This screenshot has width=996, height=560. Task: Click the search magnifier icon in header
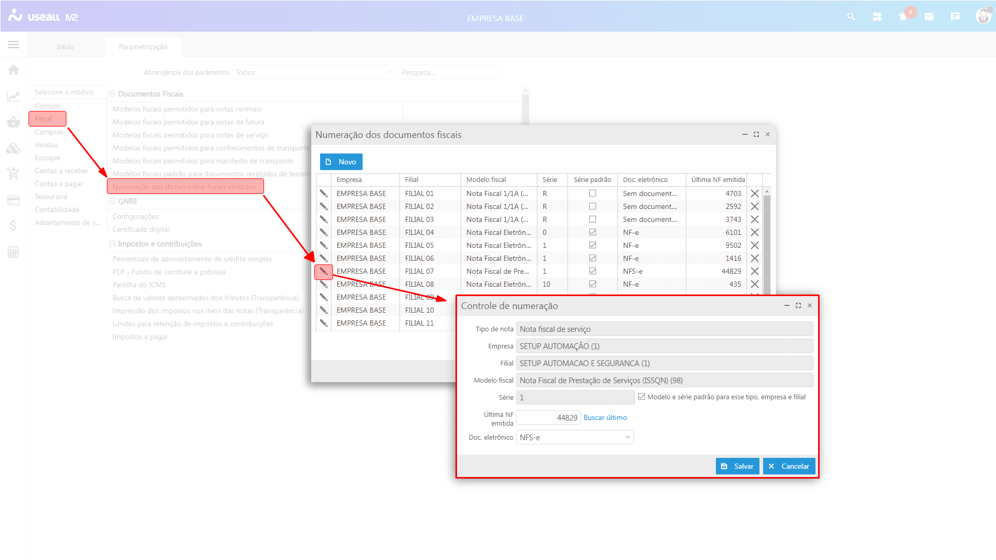pyautogui.click(x=851, y=17)
